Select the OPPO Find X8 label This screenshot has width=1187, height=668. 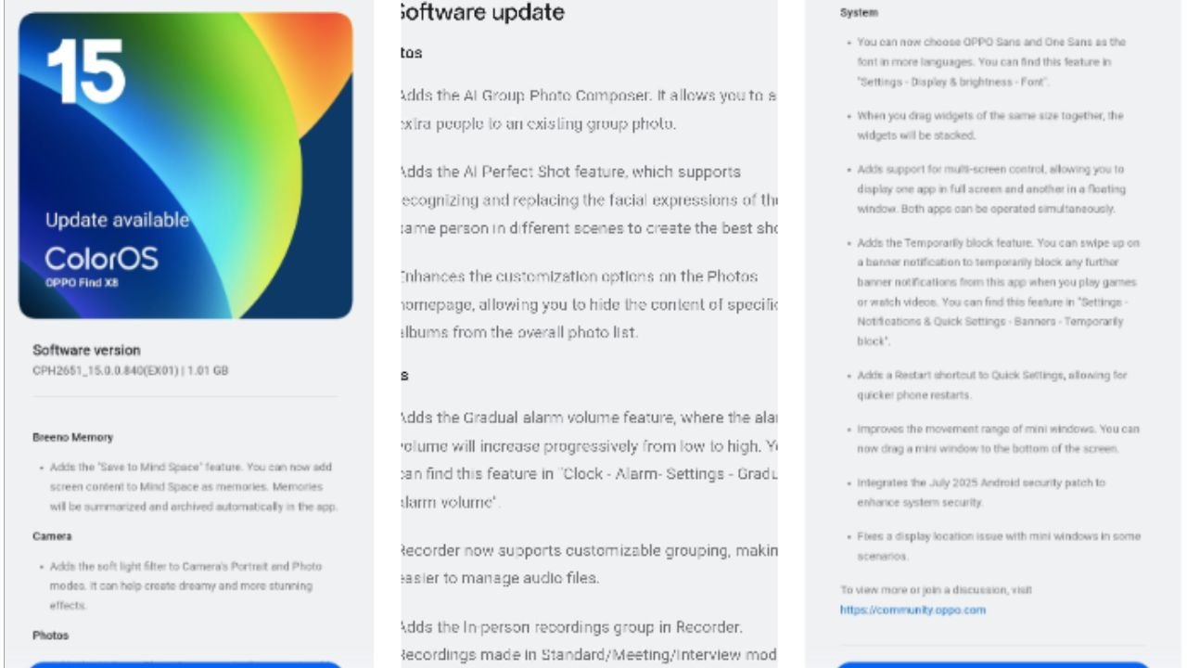coord(75,282)
